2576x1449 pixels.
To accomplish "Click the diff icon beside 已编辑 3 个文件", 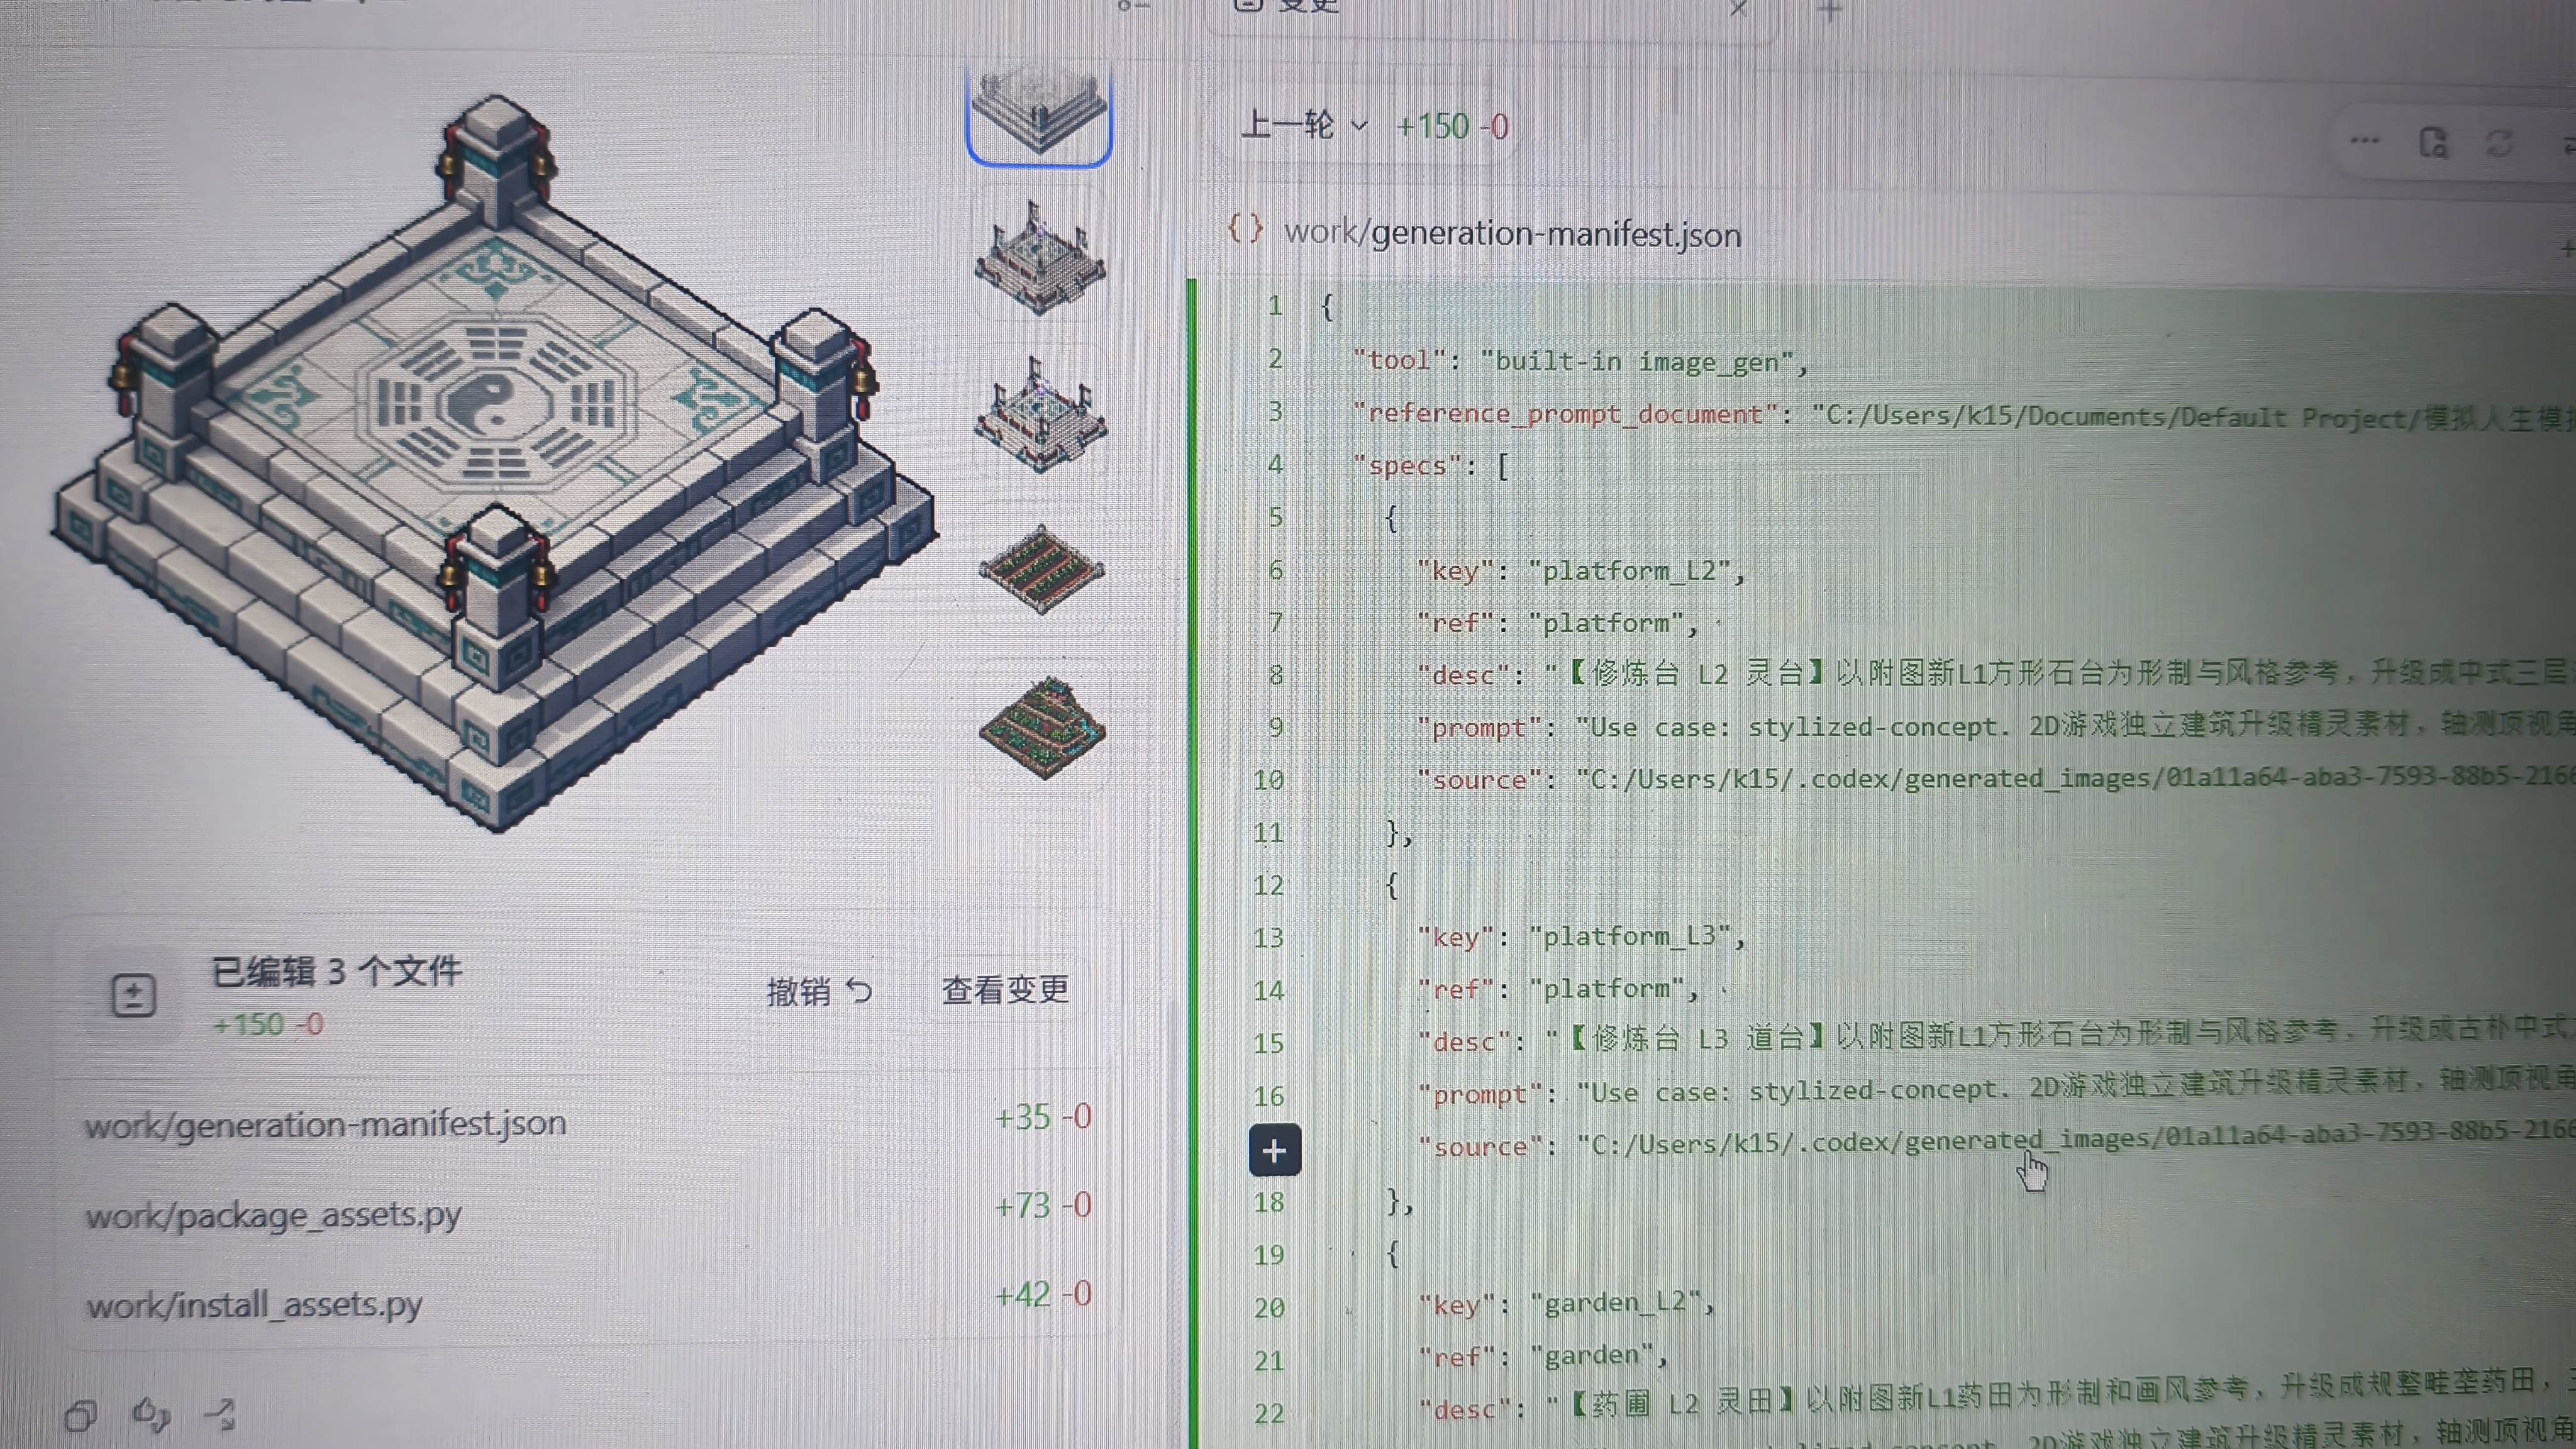I will [133, 996].
